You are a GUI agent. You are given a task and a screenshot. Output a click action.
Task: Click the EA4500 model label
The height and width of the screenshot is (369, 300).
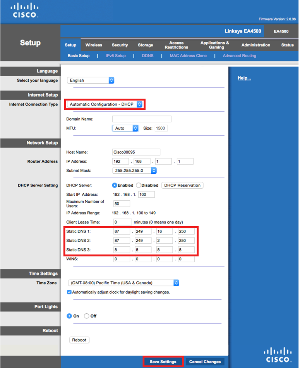[281, 31]
